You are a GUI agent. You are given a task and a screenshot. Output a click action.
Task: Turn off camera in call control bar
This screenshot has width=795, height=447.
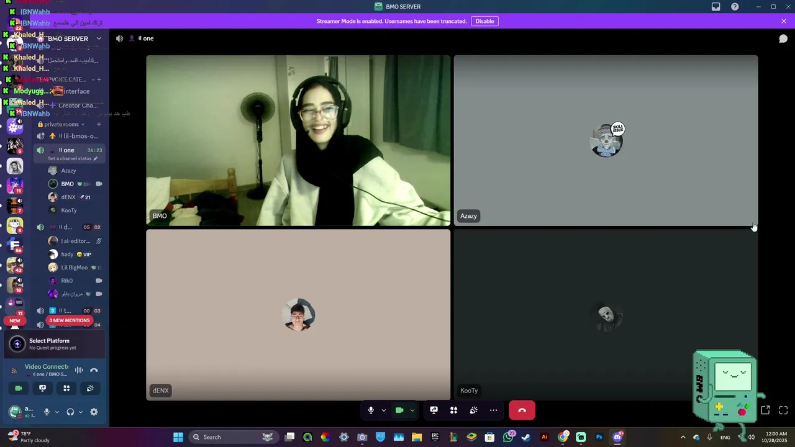coord(399,410)
